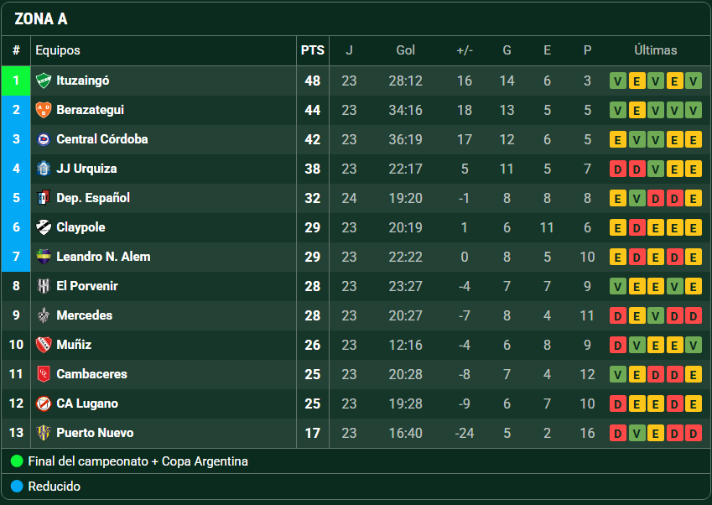This screenshot has height=505, width=712.
Task: Click the Muñiz red shield crest
Action: [44, 345]
